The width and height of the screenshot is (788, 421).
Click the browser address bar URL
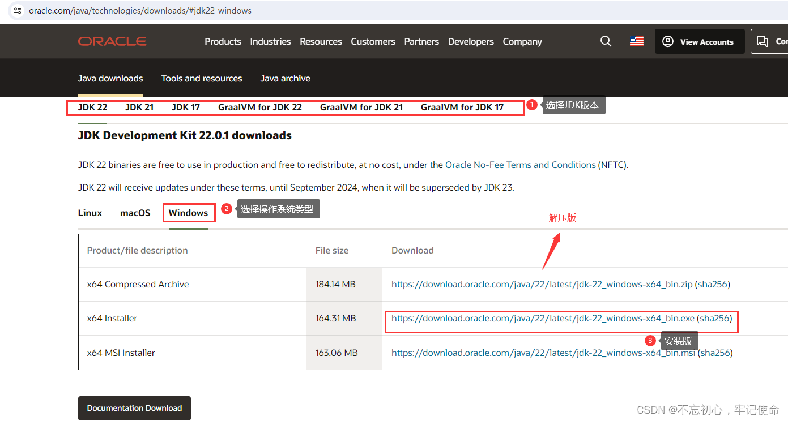[140, 11]
